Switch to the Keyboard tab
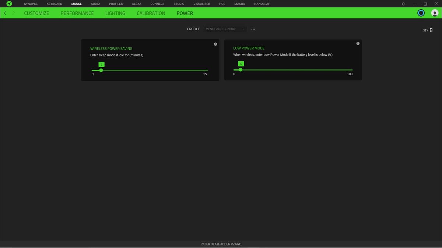 [x=54, y=4]
